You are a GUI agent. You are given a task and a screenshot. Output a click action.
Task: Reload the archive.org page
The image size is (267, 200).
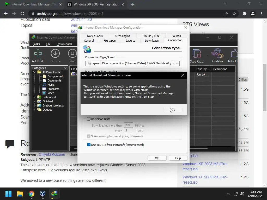click(x=22, y=14)
